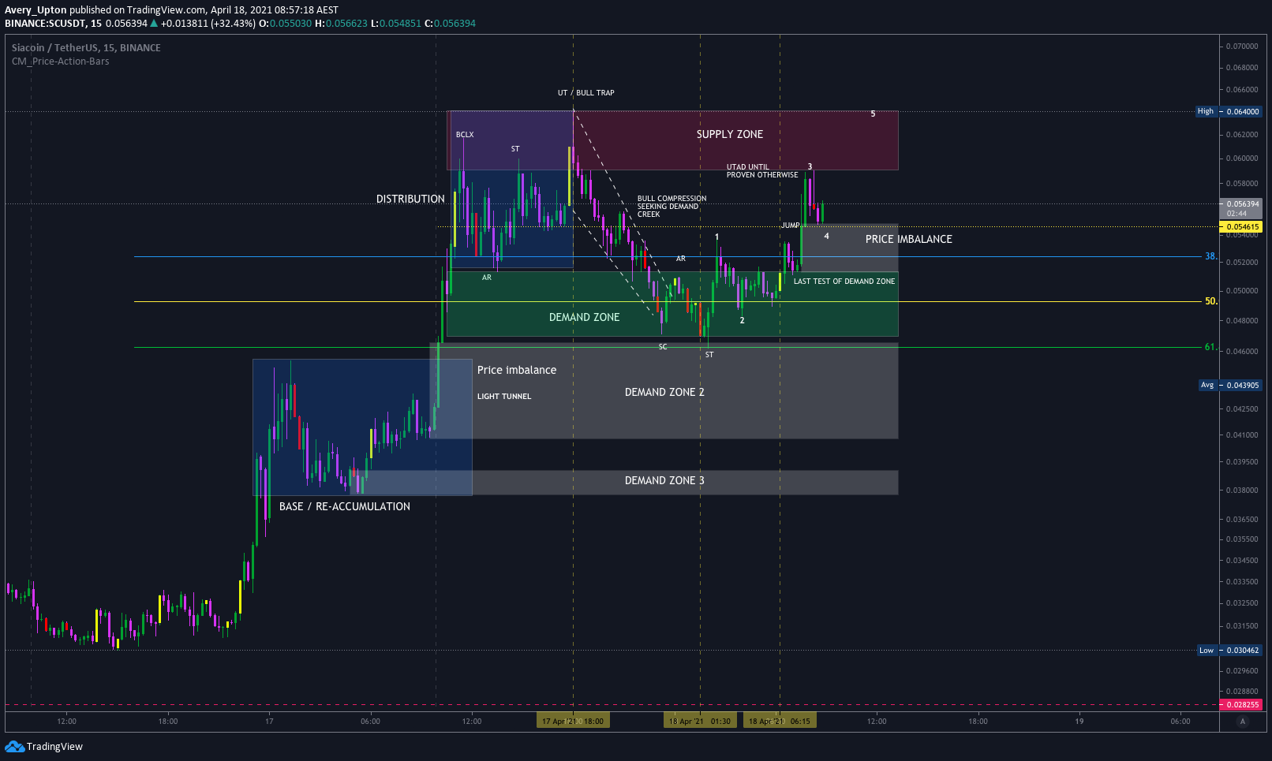Select the High 0.064000 price label

click(1229, 111)
